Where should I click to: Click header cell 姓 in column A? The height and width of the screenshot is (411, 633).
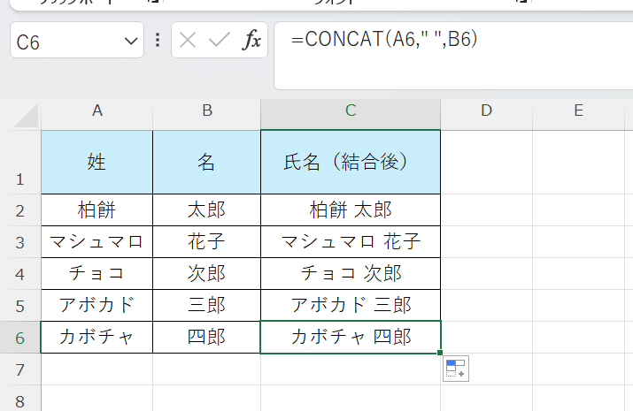[x=96, y=162]
